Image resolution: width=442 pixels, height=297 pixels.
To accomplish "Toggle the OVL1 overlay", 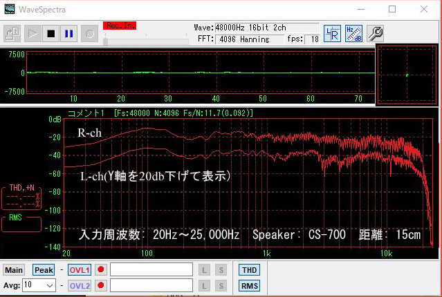I will tap(79, 269).
